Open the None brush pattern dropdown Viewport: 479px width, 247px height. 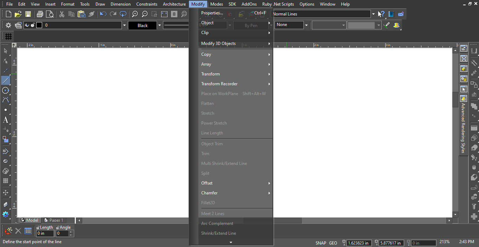point(306,25)
